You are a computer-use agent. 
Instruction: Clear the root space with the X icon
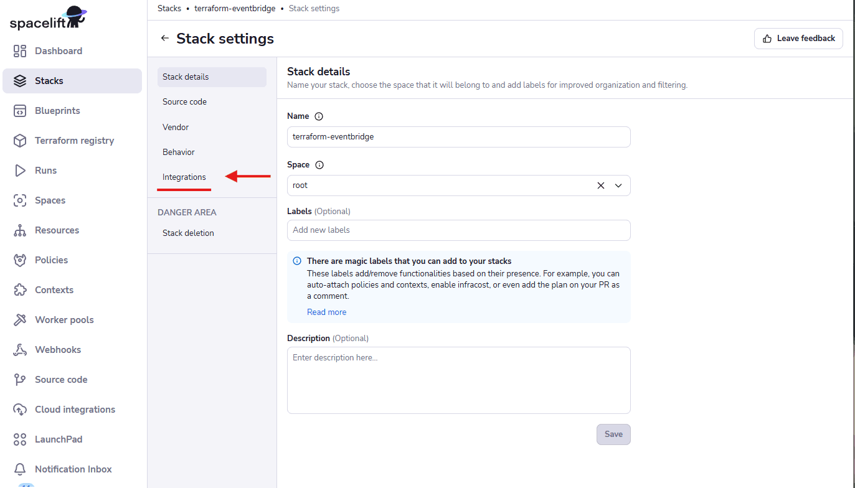(601, 185)
